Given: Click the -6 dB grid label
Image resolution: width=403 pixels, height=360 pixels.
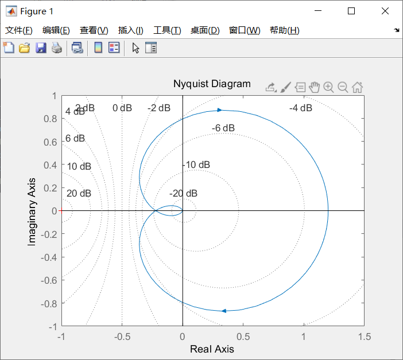Looking at the screenshot, I should pyautogui.click(x=223, y=128).
